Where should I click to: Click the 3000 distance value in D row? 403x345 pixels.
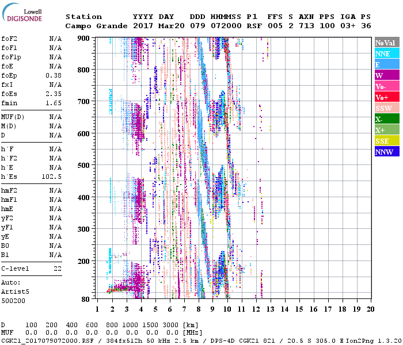pos(170,325)
